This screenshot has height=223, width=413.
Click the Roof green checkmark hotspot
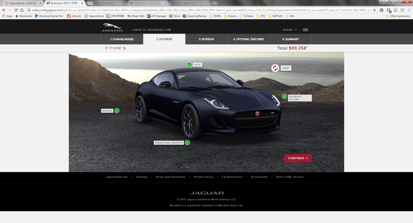coord(189,64)
